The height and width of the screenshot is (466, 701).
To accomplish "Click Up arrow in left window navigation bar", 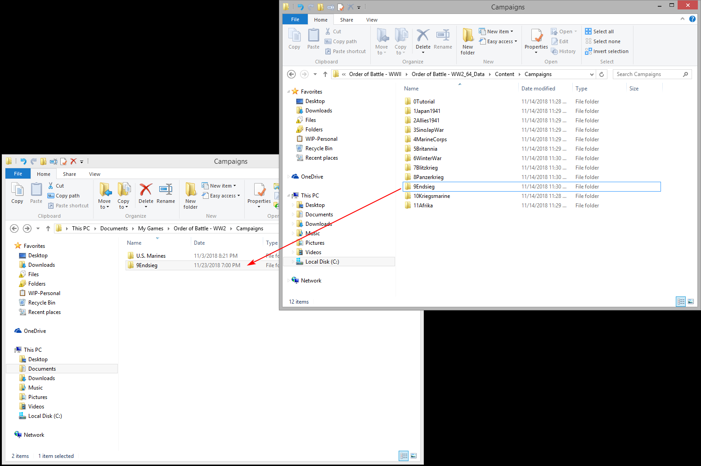I will 48,229.
